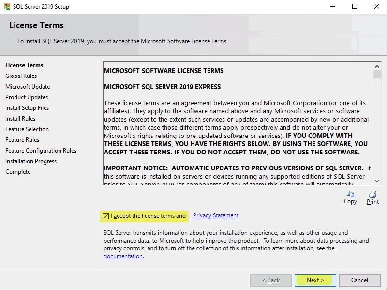387x290 pixels.
Task: Select Feature Rules step in sidebar
Action: coord(22,139)
